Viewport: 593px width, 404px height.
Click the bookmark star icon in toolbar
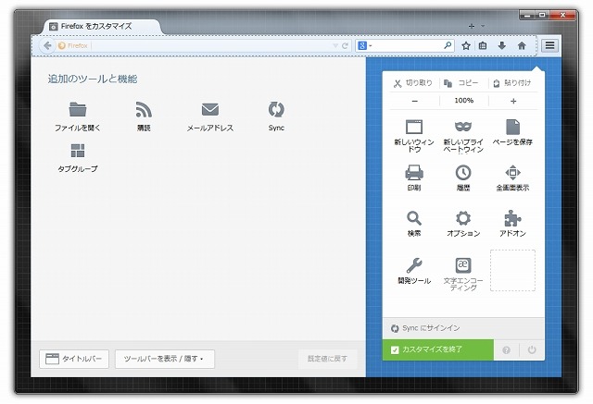466,45
